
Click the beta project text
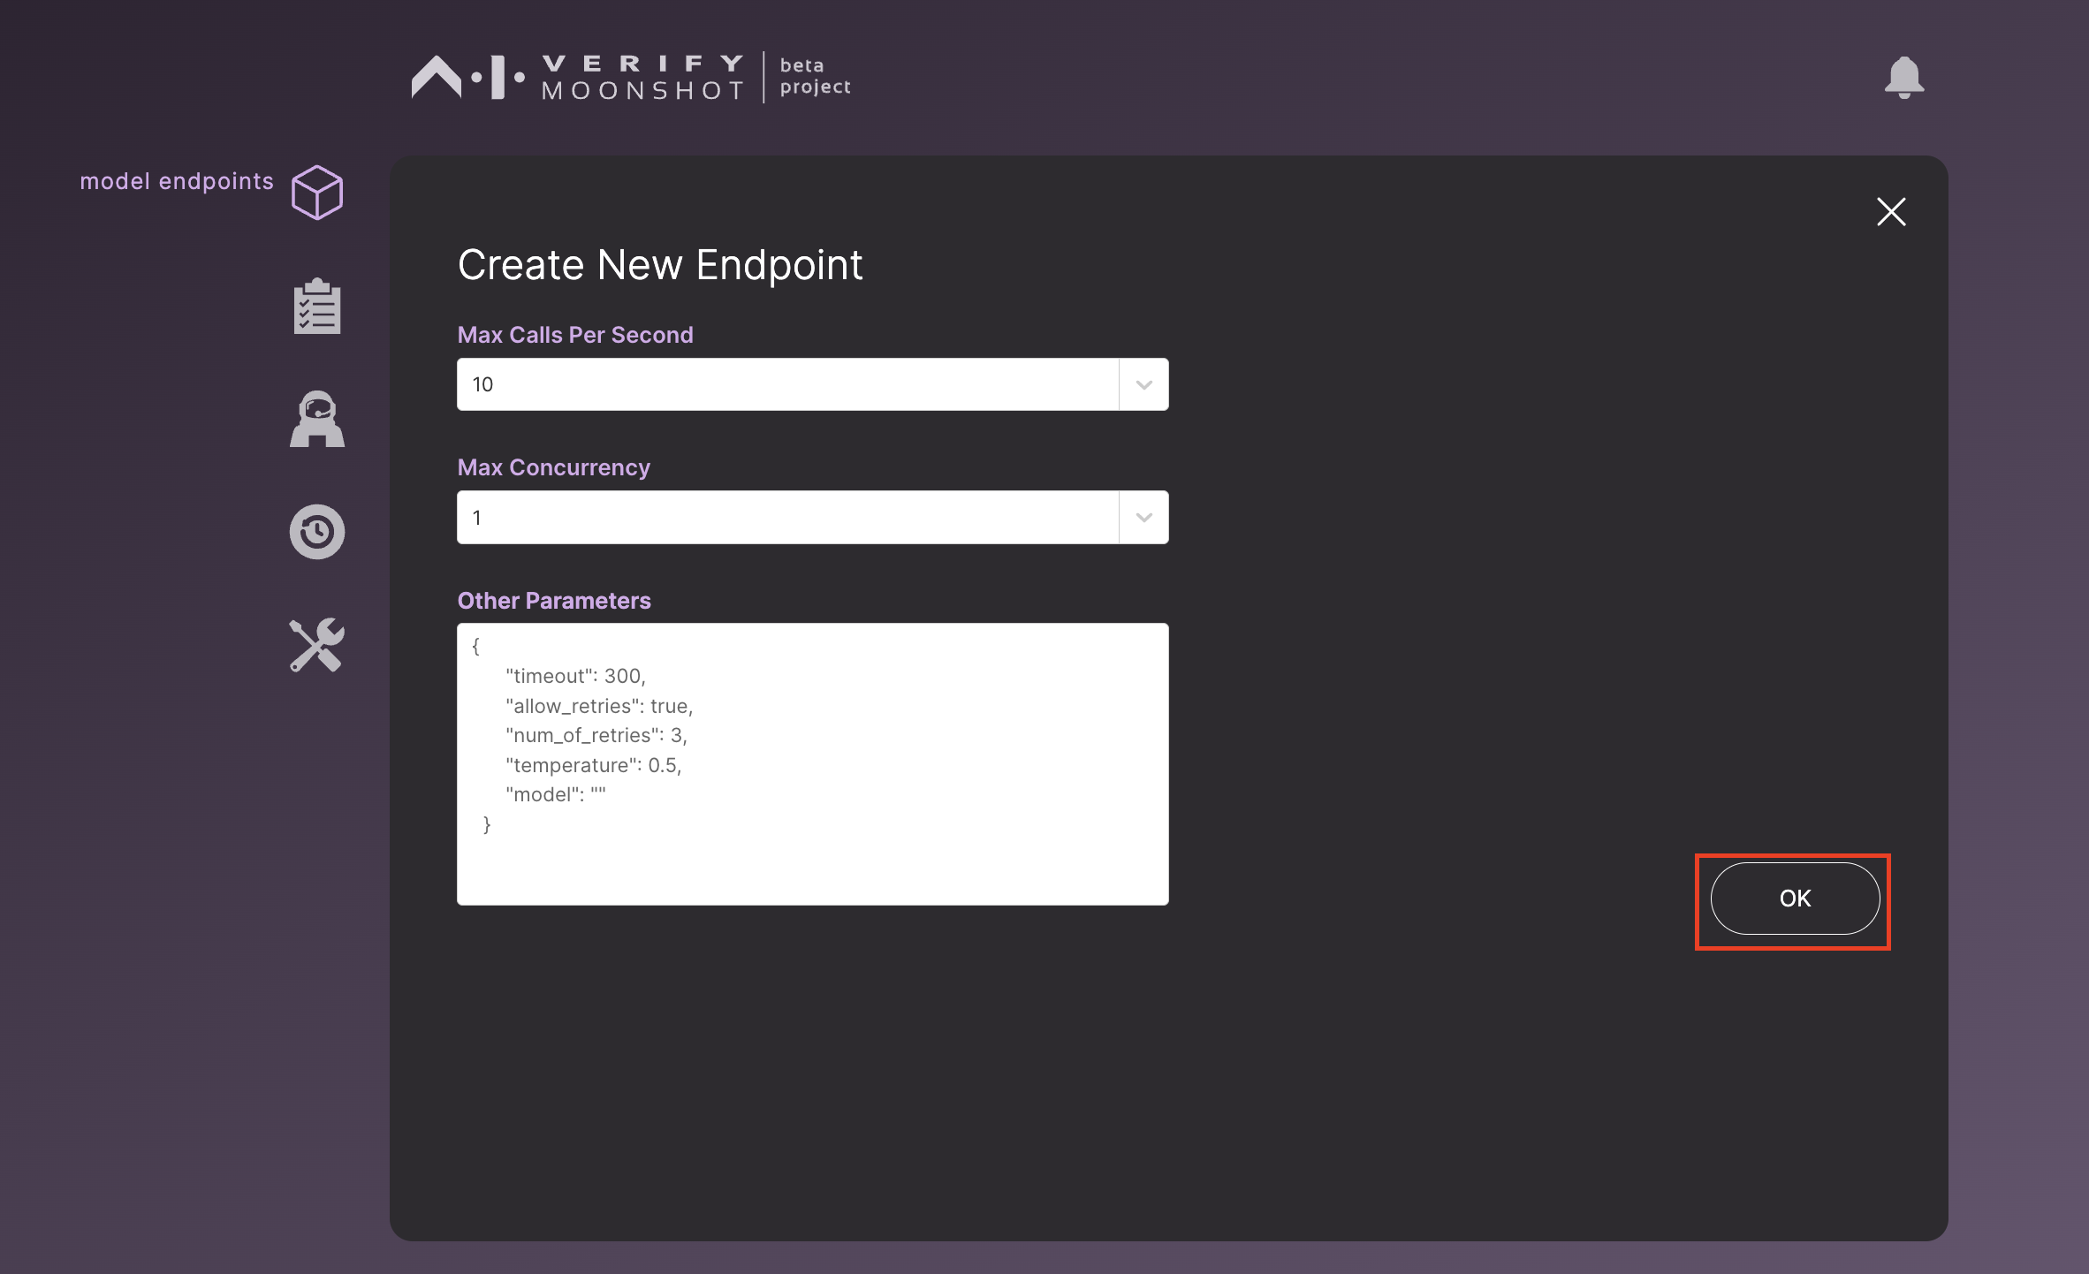[815, 77]
